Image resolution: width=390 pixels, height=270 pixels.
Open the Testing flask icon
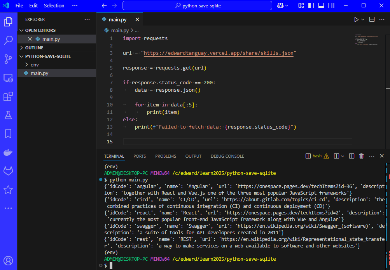[8, 115]
